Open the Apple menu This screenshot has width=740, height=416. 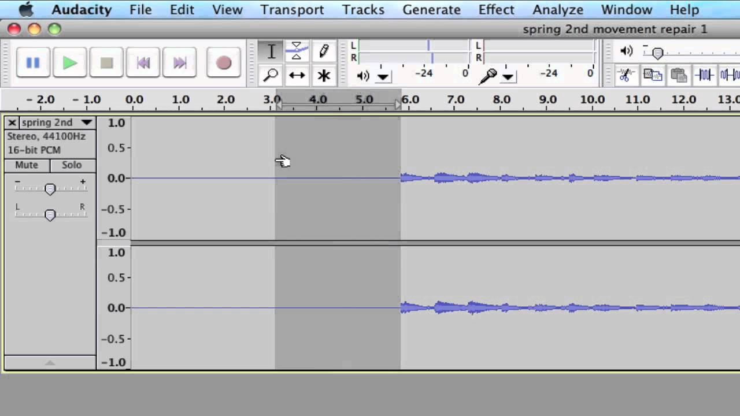(25, 10)
